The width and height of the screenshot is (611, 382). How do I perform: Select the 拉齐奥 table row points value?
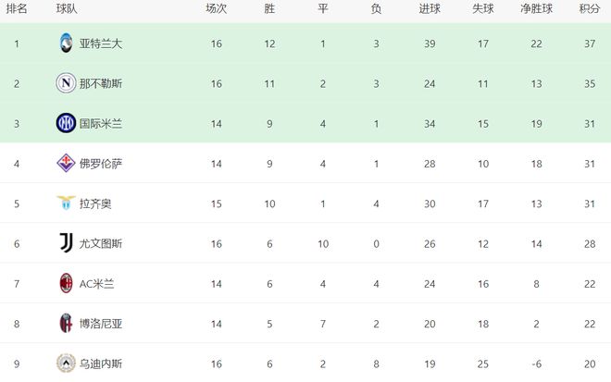coord(589,203)
